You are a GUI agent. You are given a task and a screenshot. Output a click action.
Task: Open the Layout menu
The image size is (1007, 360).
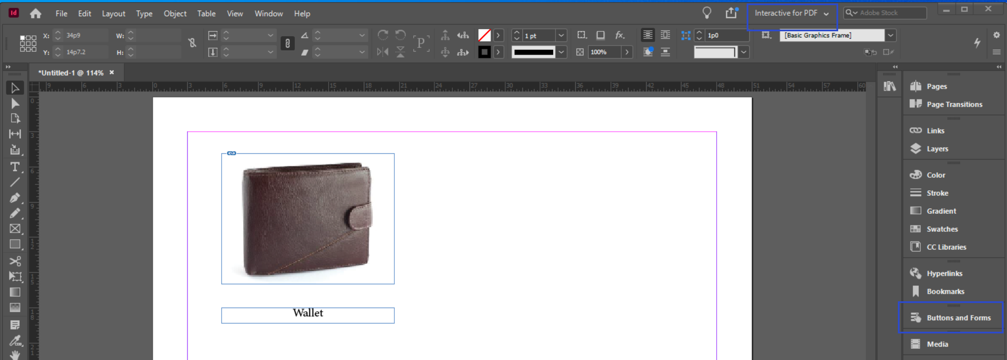(113, 14)
